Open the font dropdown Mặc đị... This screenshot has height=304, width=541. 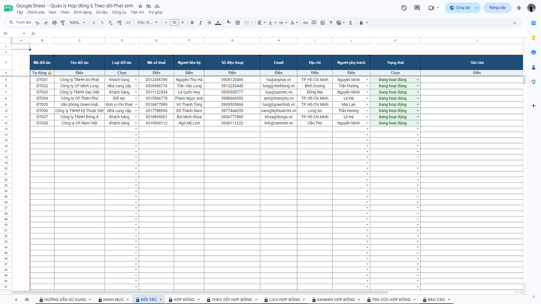pyautogui.click(x=147, y=23)
